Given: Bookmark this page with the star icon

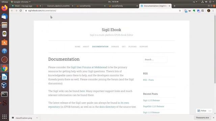Looking at the screenshot, I should tap(180, 10).
